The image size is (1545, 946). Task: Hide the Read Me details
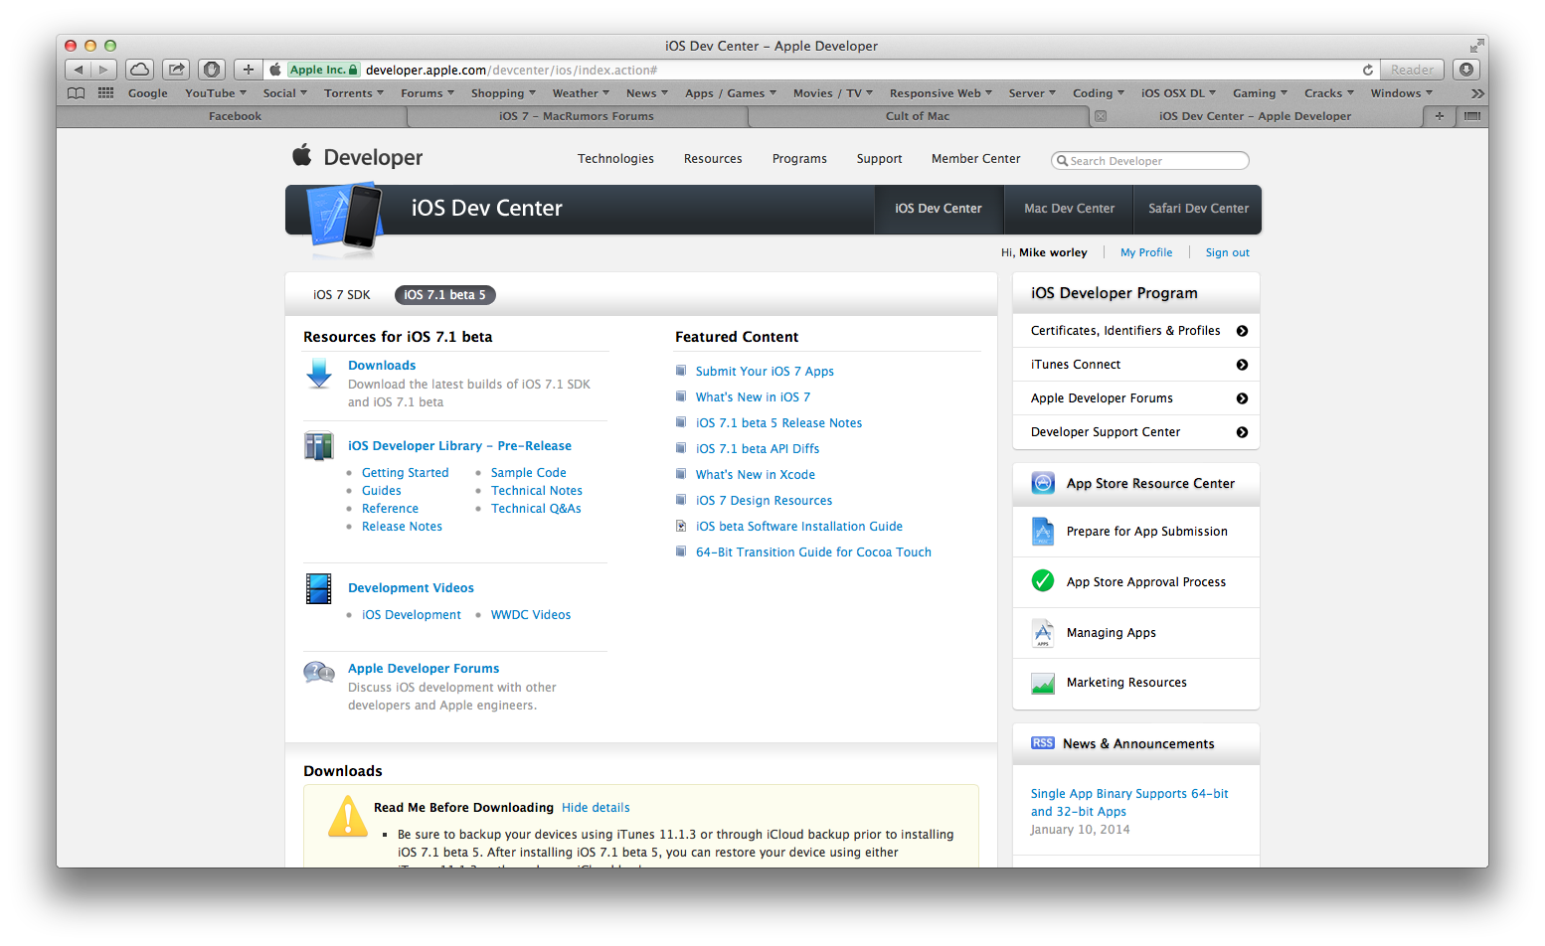coord(595,807)
